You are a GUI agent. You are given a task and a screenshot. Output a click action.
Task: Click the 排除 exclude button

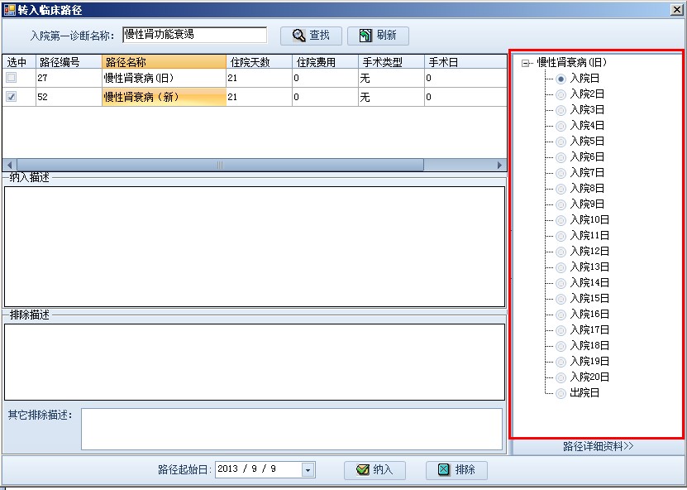[456, 470]
